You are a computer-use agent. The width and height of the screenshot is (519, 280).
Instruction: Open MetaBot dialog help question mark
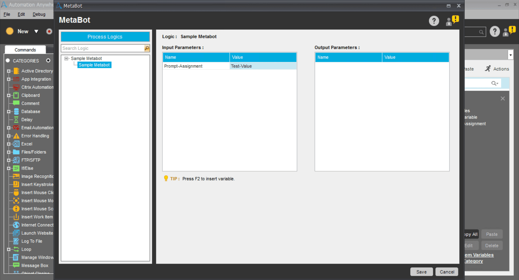(x=434, y=21)
